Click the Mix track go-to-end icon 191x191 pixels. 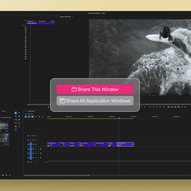(46, 162)
